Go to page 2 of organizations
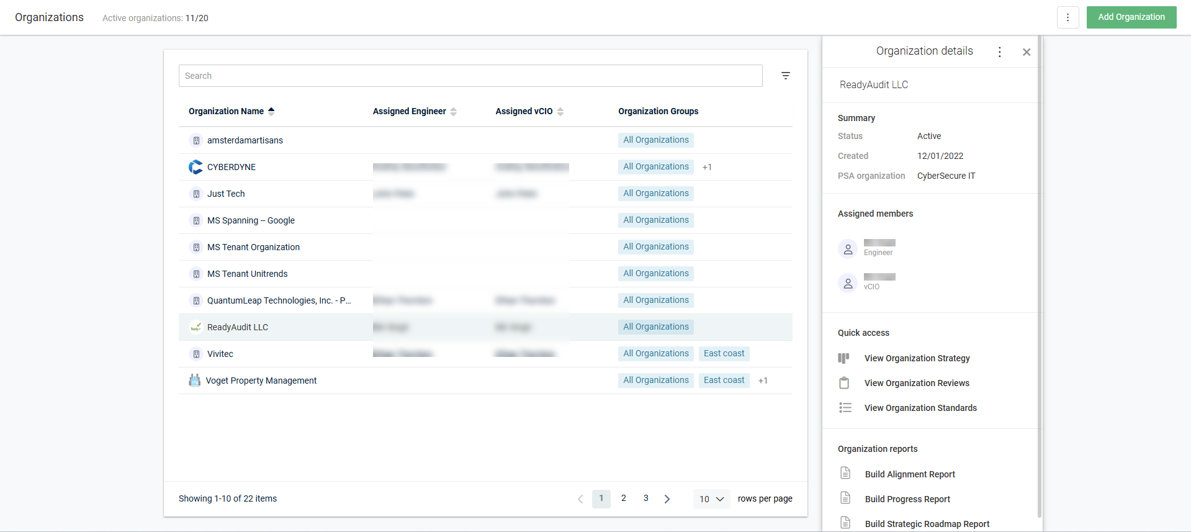The image size is (1191, 532). click(x=623, y=498)
